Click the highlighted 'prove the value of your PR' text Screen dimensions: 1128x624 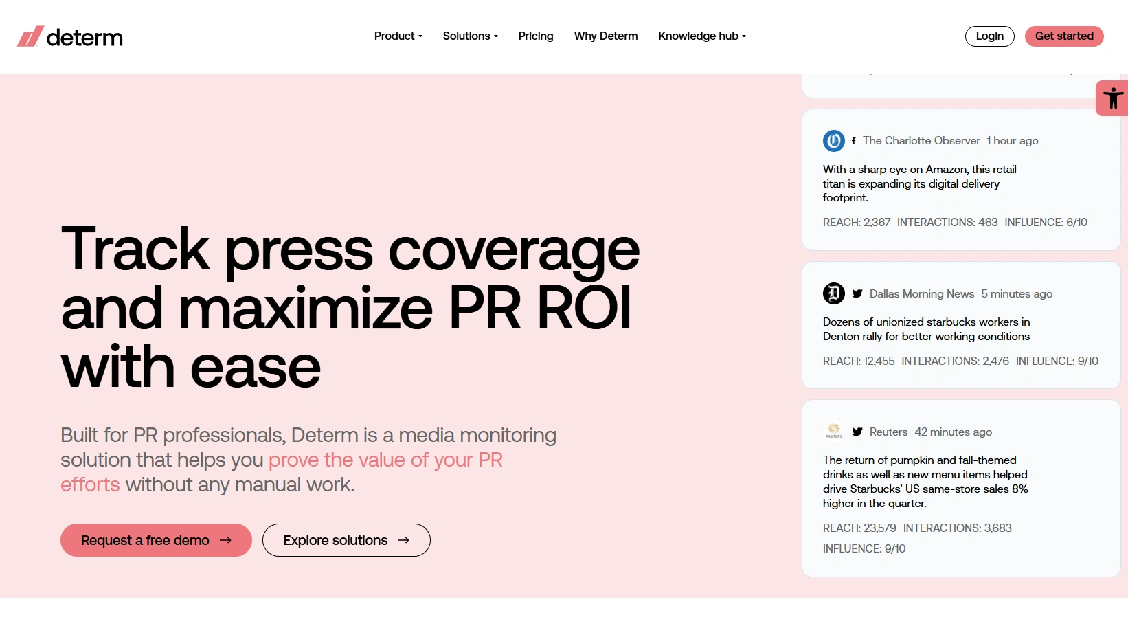[x=385, y=460]
